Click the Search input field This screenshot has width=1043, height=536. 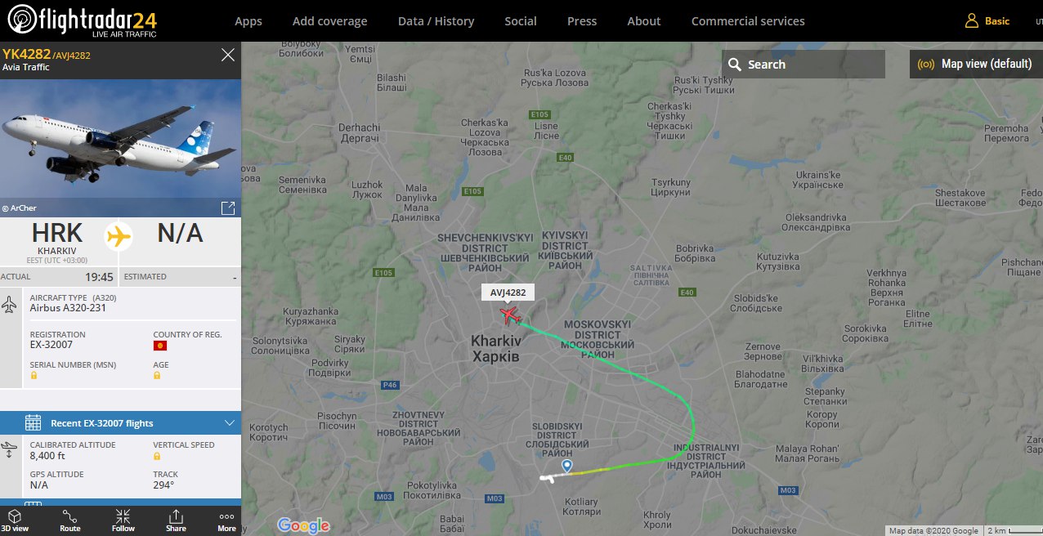pos(804,65)
